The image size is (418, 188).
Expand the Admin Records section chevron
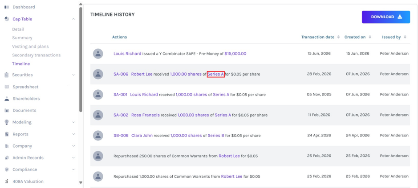73,158
